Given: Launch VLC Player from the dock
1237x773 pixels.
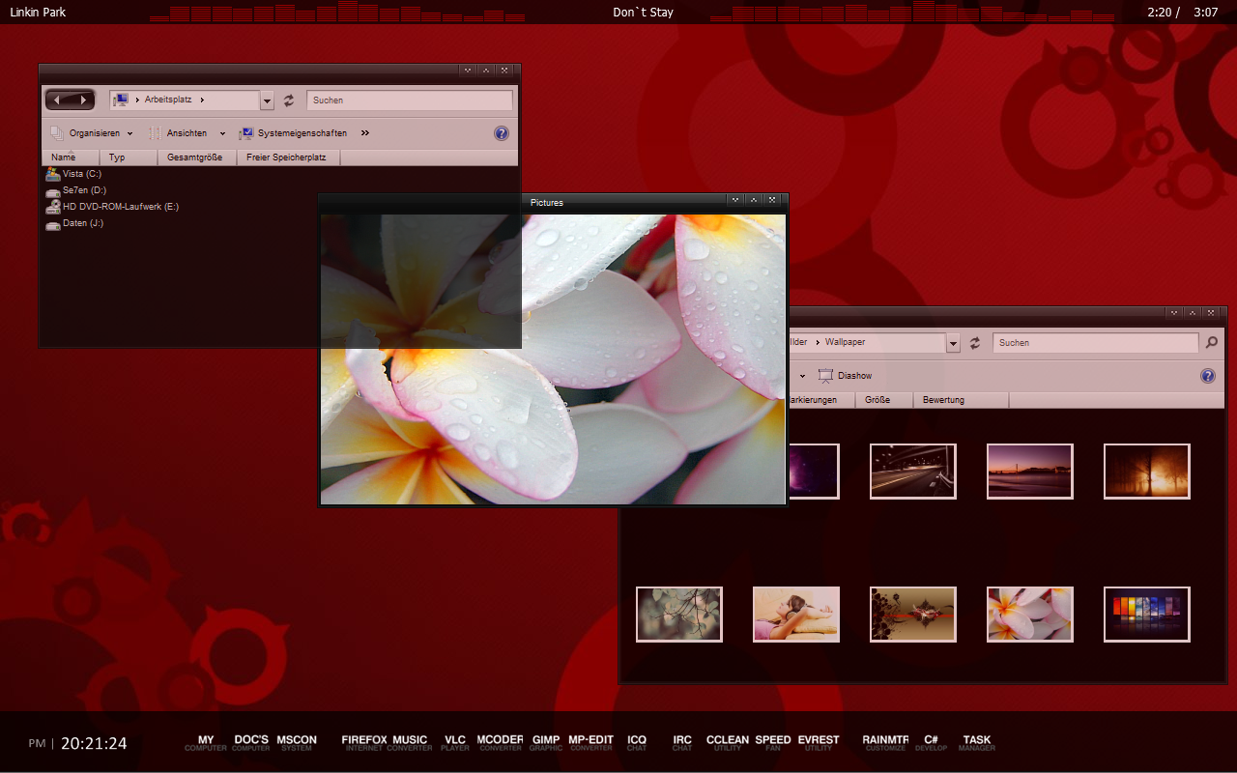Looking at the screenshot, I should 455,743.
